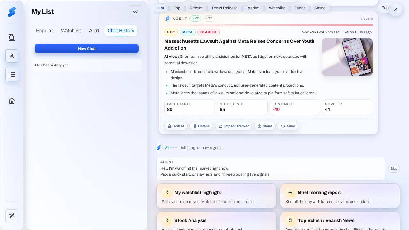Open the search icon in the sidebar
This screenshot has height=230, width=409.
coord(12,37)
